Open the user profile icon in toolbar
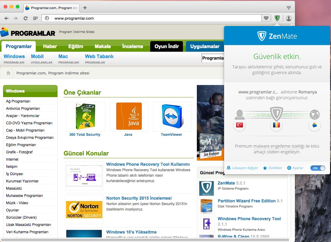331x242 pixels. point(289,18)
